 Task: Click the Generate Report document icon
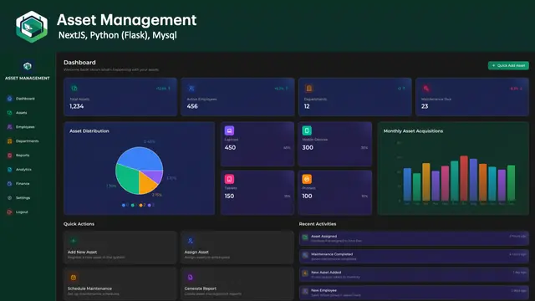[191, 278]
